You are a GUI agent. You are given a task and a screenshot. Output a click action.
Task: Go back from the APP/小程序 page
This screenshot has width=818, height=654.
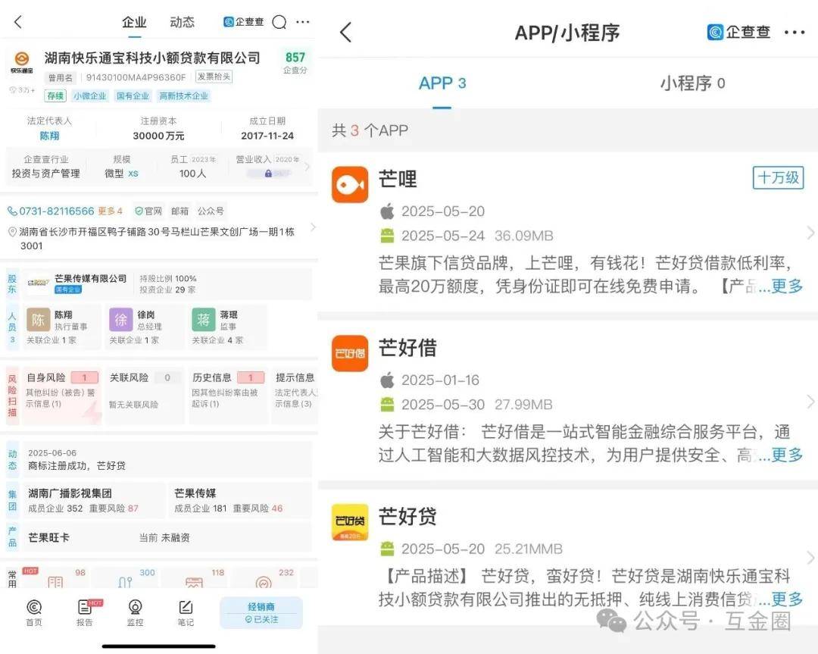[346, 33]
